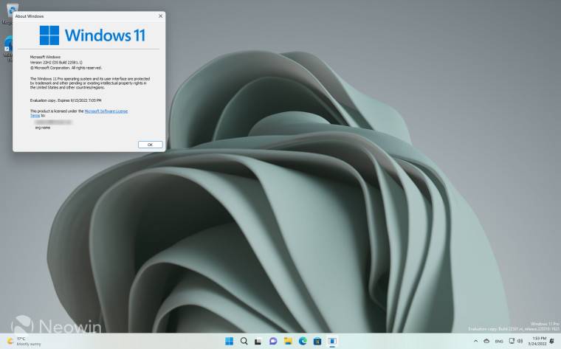Click the OneDrive cloud tray icon
Viewport: 561px width, 349px height.
[x=486, y=341]
